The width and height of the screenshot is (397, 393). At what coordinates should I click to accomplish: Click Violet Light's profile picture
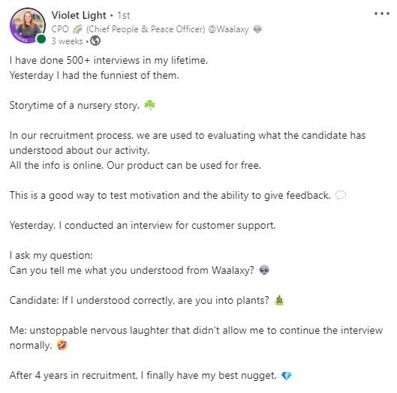[28, 25]
